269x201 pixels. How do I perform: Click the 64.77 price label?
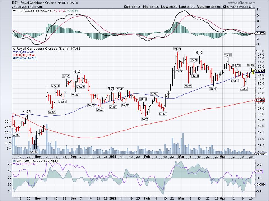(x=27, y=112)
